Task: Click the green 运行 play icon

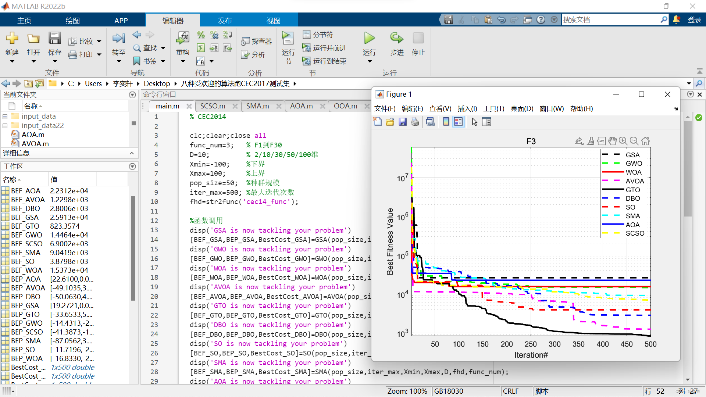Action: coord(369,38)
